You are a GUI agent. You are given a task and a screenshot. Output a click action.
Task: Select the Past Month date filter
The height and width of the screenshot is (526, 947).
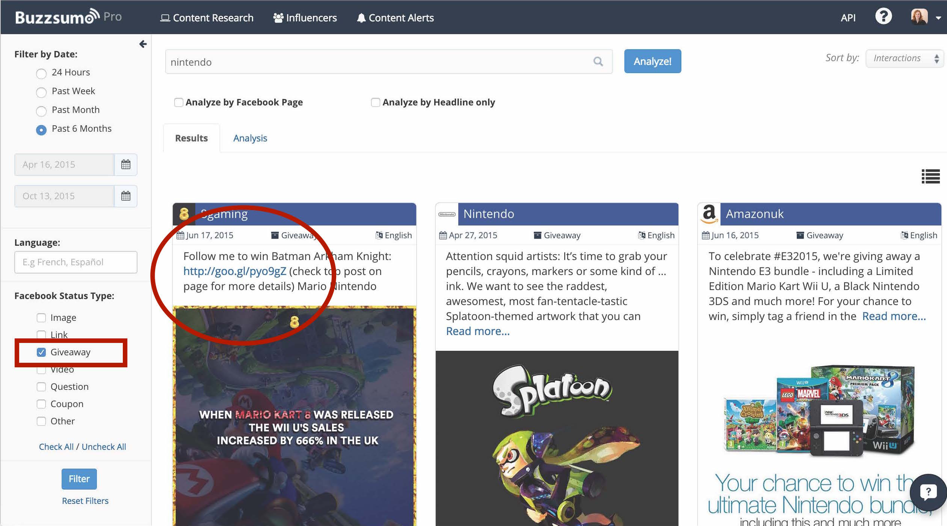[41, 111]
